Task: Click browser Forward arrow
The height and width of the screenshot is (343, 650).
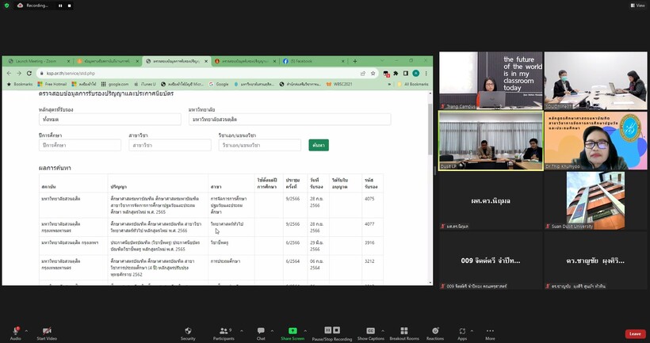Action: pos(19,74)
